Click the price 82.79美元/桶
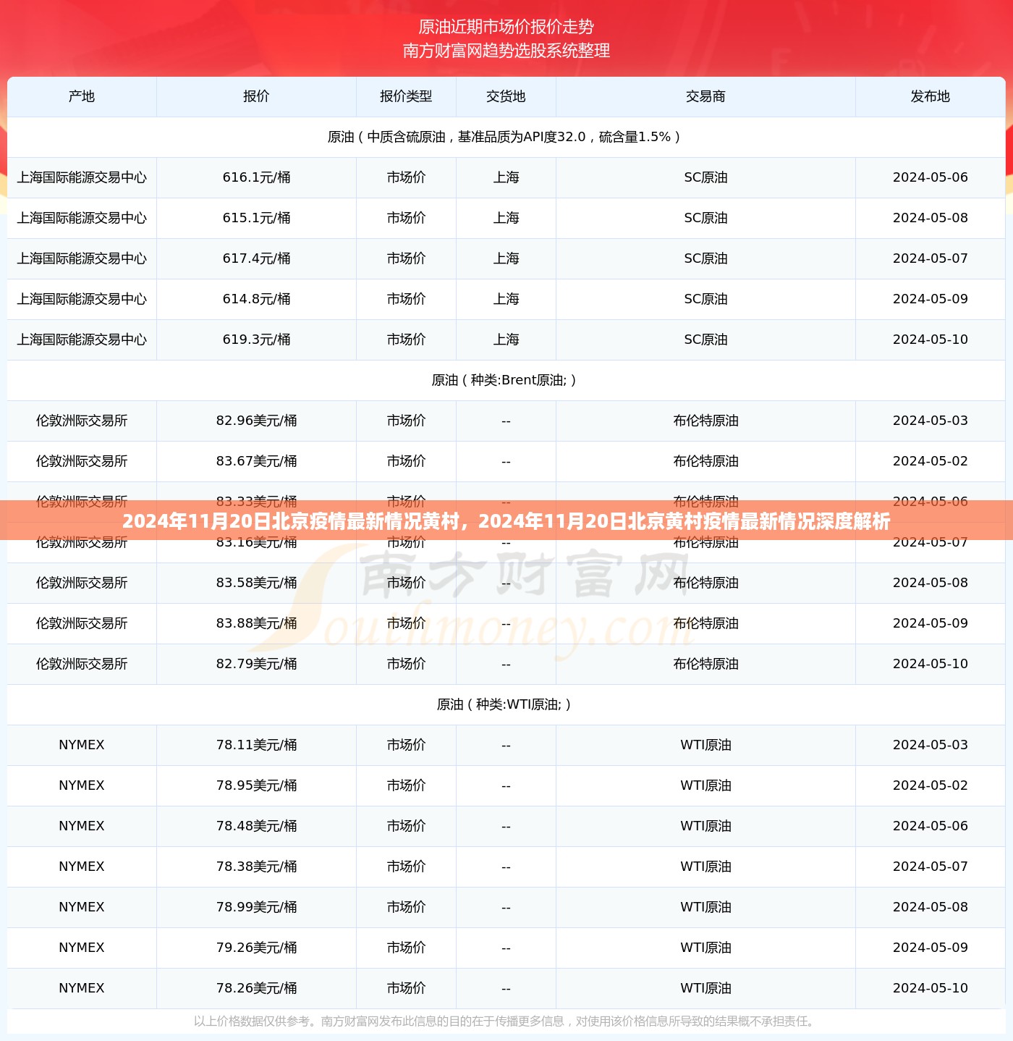The image size is (1013, 1041). (x=256, y=664)
